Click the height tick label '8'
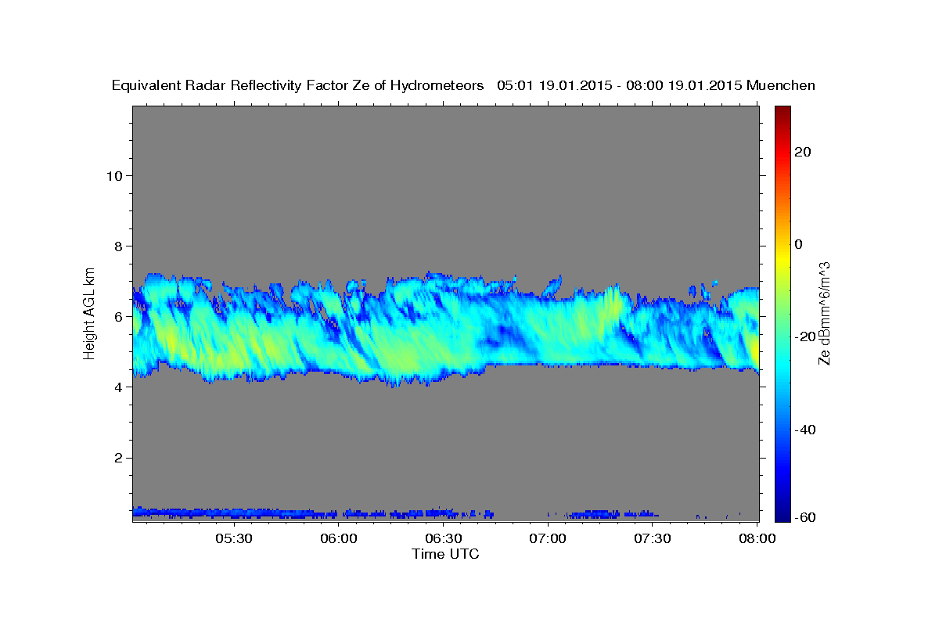 (x=117, y=246)
